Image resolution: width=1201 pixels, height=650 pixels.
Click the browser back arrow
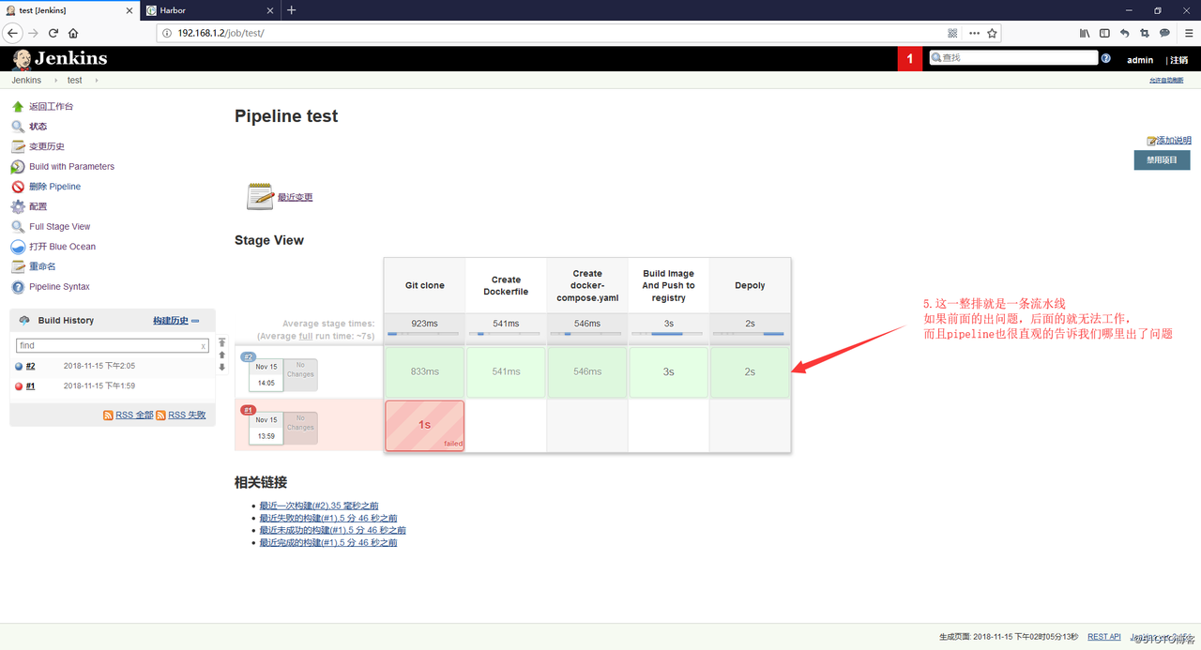pyautogui.click(x=13, y=33)
